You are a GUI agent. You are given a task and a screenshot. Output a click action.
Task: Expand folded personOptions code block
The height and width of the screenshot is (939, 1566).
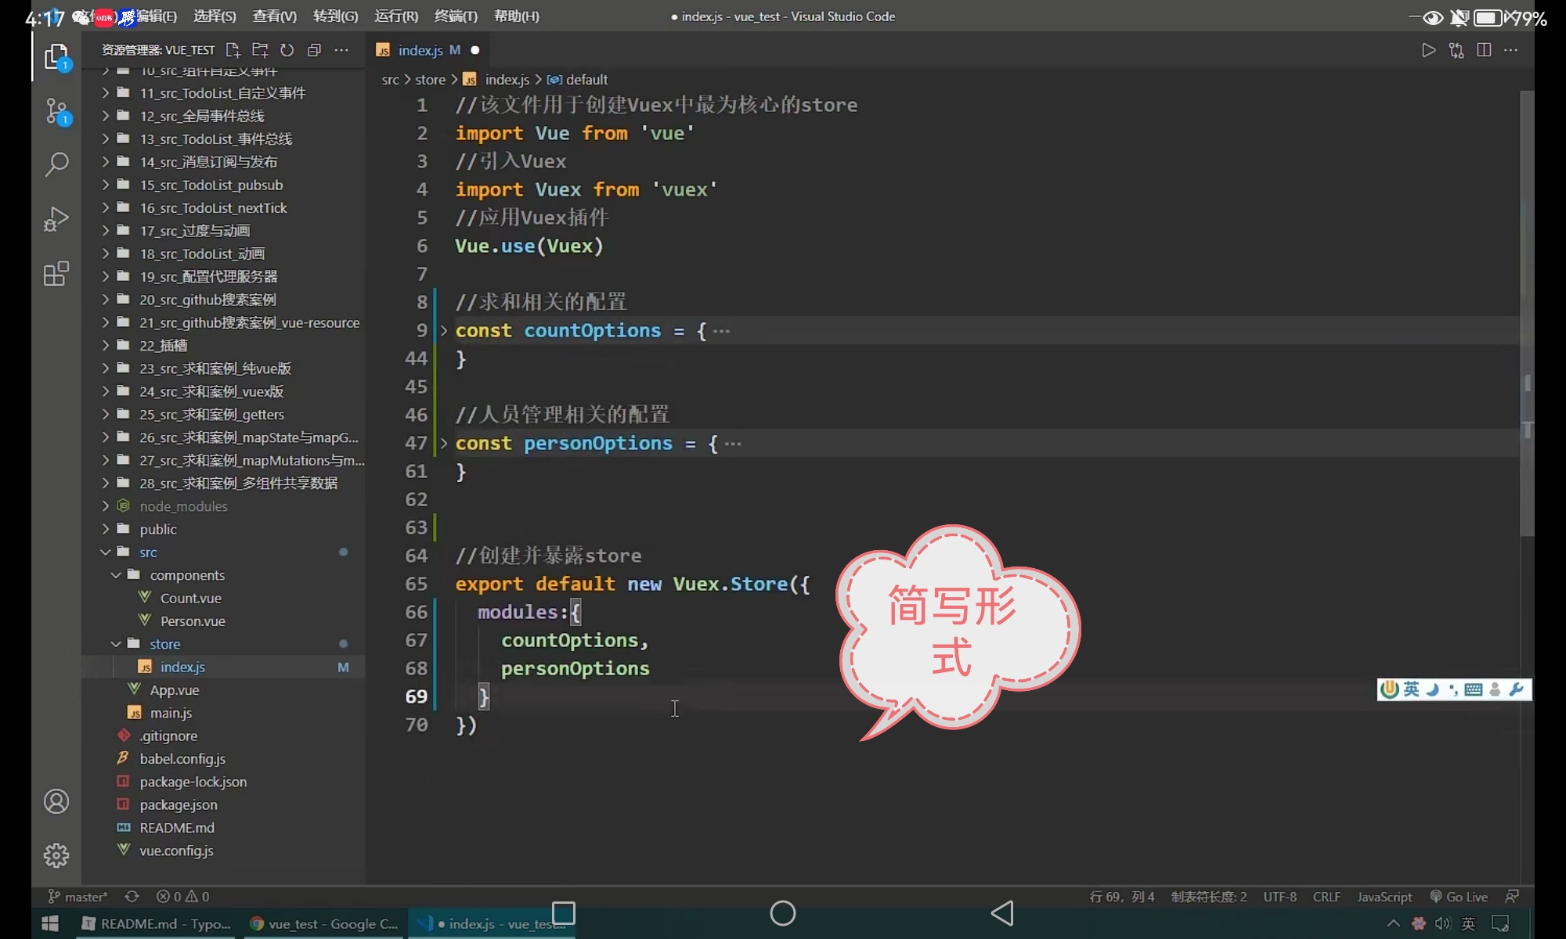click(x=444, y=444)
